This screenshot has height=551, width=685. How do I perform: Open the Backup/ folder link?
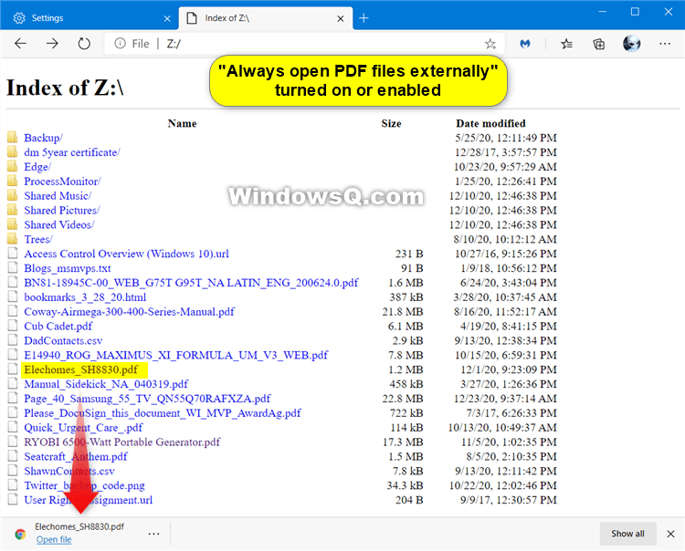pyautogui.click(x=43, y=138)
